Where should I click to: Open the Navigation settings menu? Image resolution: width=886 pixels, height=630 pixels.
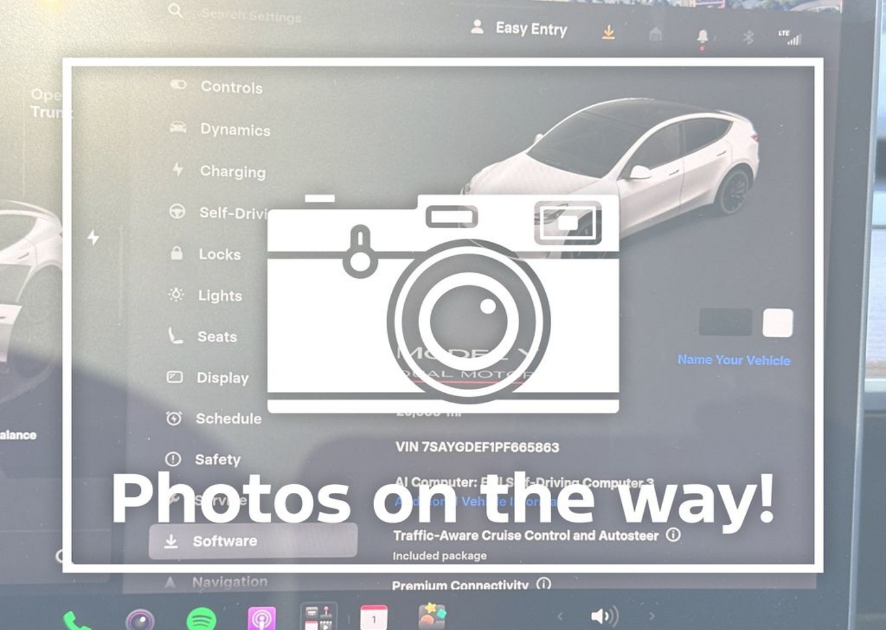217,581
